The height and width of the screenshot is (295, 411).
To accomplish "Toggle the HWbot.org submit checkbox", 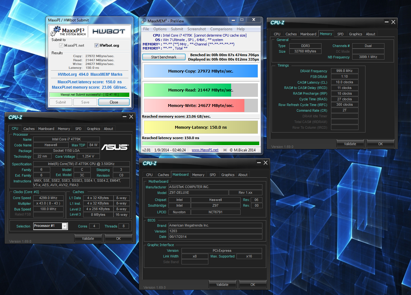I will pyautogui.click(x=97, y=45).
